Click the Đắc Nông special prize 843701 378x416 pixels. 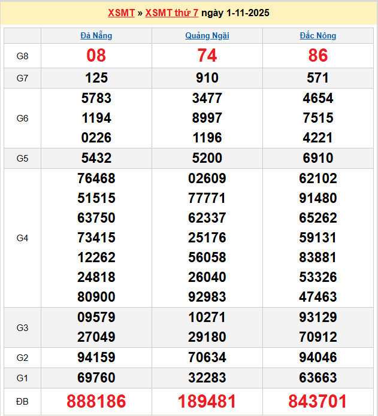click(318, 401)
